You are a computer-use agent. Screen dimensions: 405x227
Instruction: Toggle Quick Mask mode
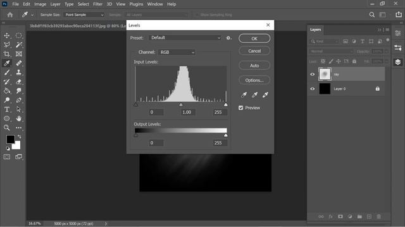7,157
